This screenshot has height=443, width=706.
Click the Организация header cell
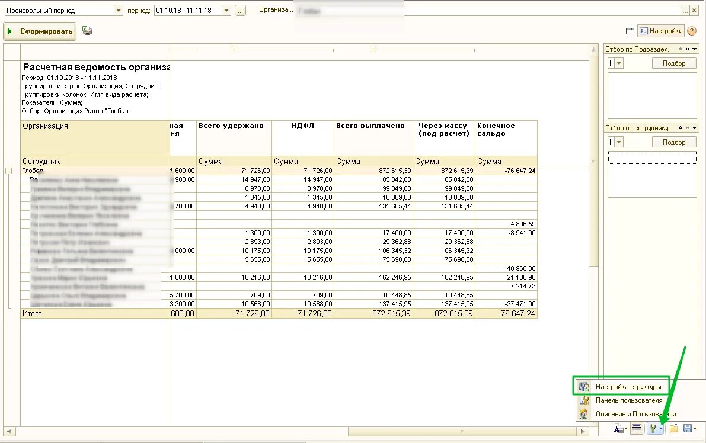pos(95,137)
